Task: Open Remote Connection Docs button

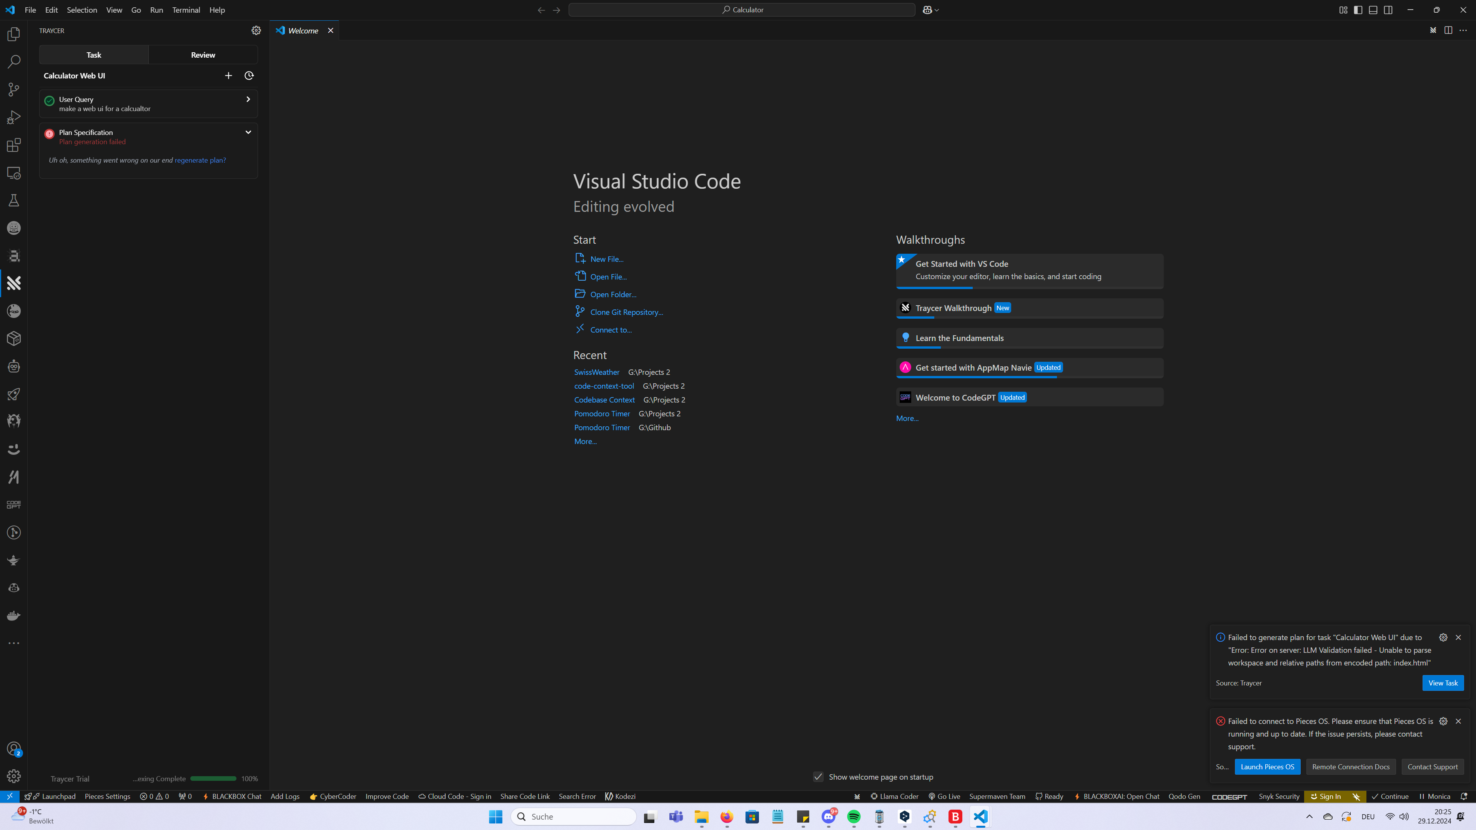Action: click(1351, 767)
